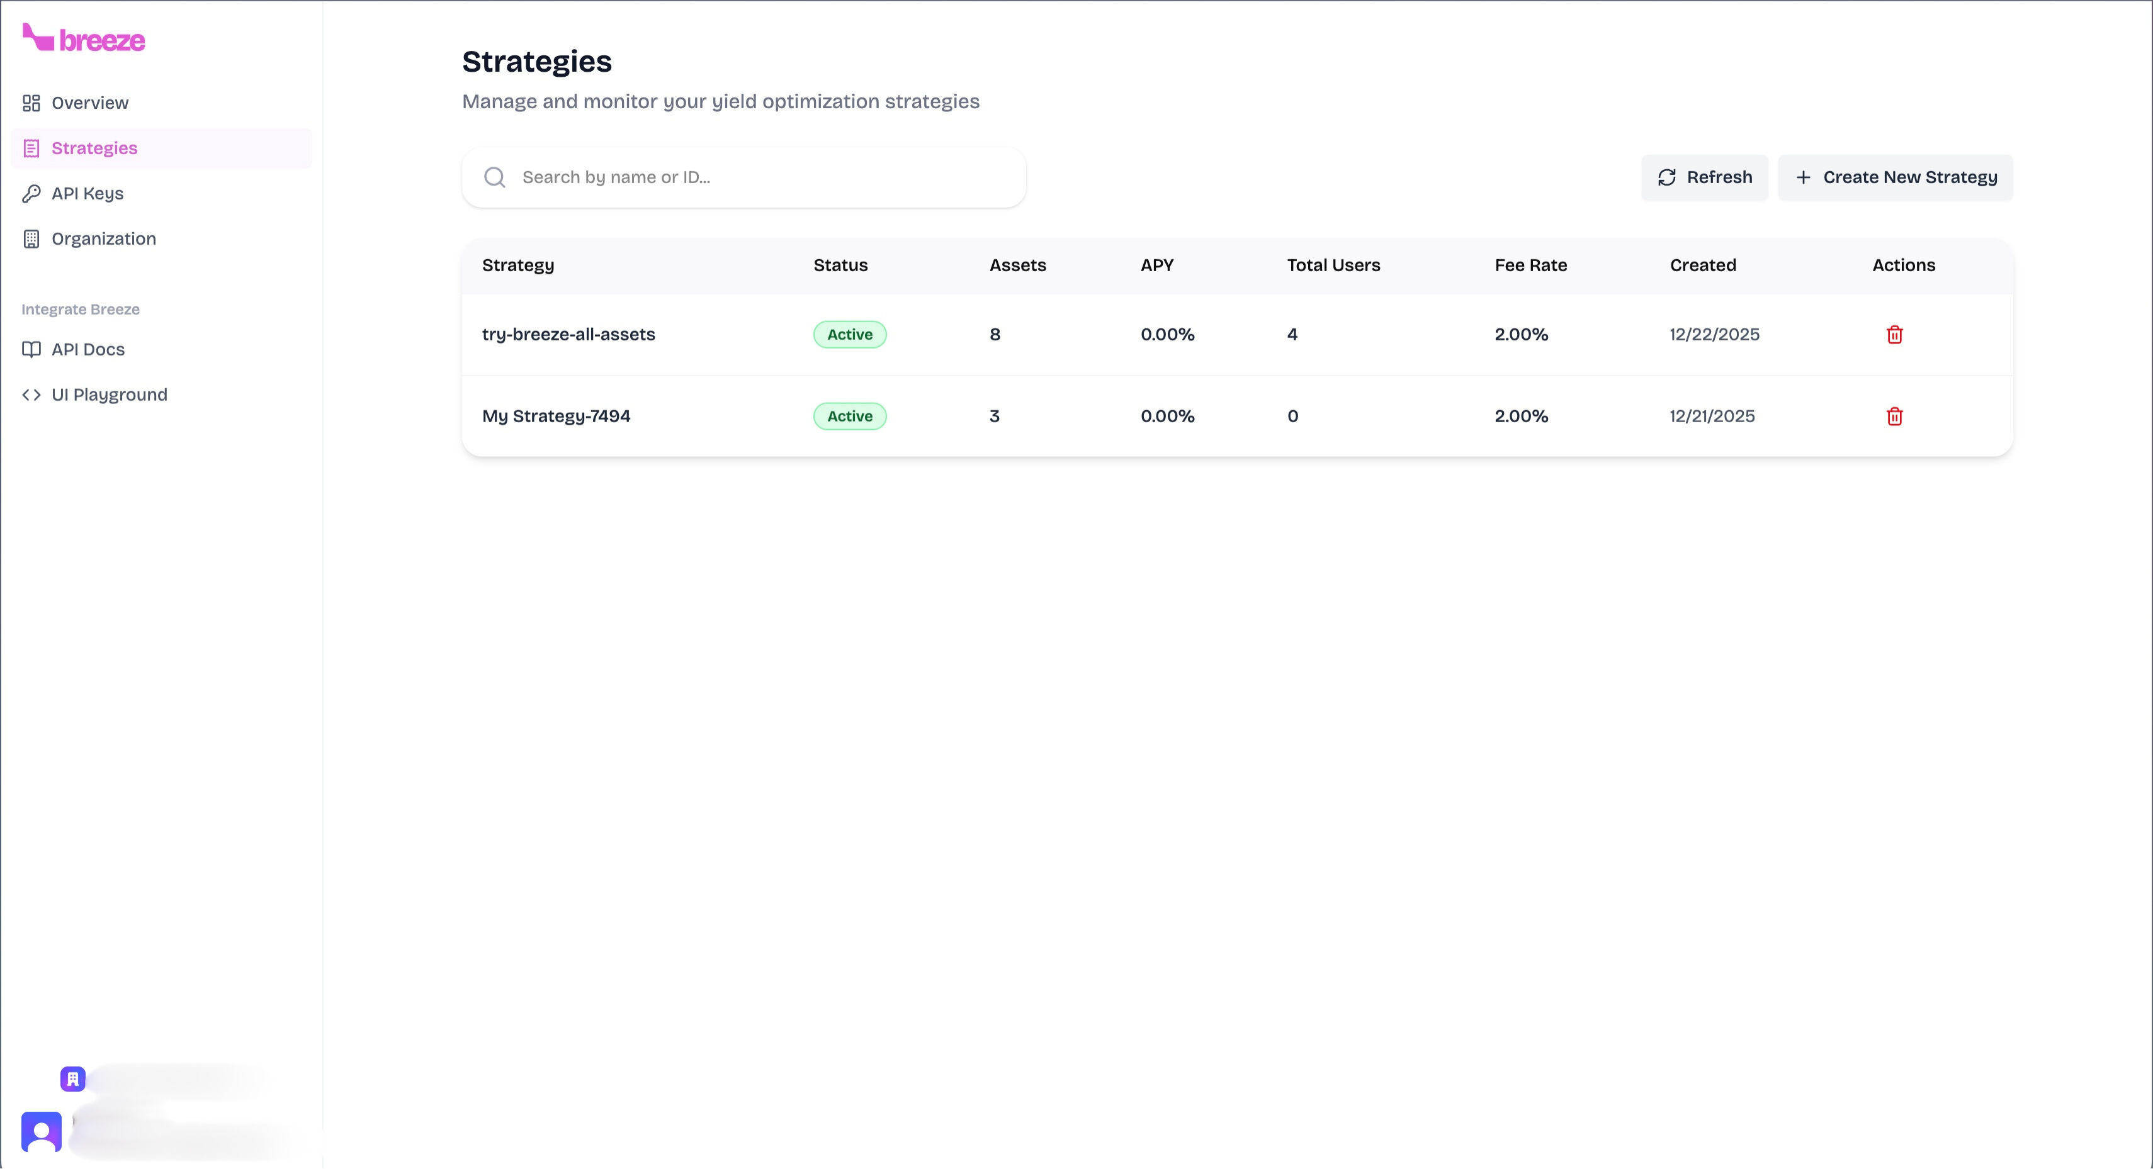This screenshot has width=2153, height=1169.
Task: Click the Breeze logo in the sidebar
Action: [x=82, y=38]
